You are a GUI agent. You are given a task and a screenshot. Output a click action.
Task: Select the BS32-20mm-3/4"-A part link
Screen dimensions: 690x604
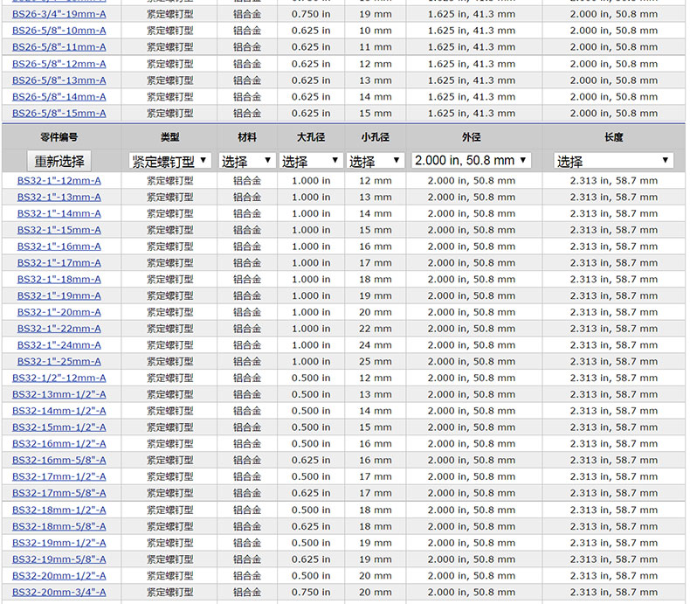(x=59, y=593)
